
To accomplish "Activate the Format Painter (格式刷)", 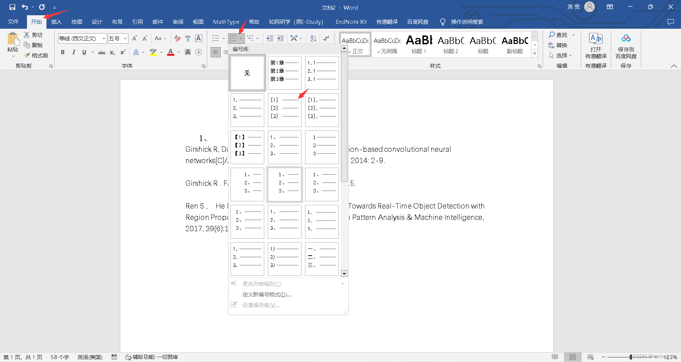I will pyautogui.click(x=36, y=55).
